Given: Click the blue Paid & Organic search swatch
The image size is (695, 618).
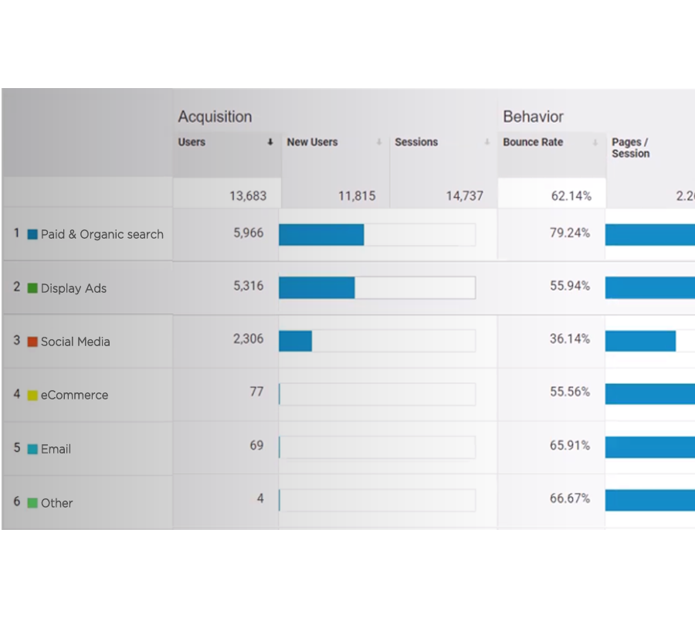Looking at the screenshot, I should tap(32, 234).
